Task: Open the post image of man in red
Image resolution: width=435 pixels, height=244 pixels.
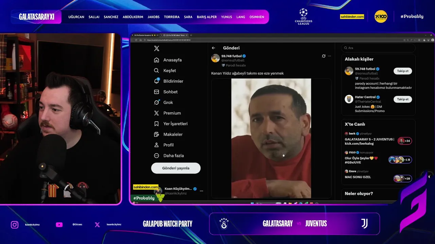Action: point(271,138)
